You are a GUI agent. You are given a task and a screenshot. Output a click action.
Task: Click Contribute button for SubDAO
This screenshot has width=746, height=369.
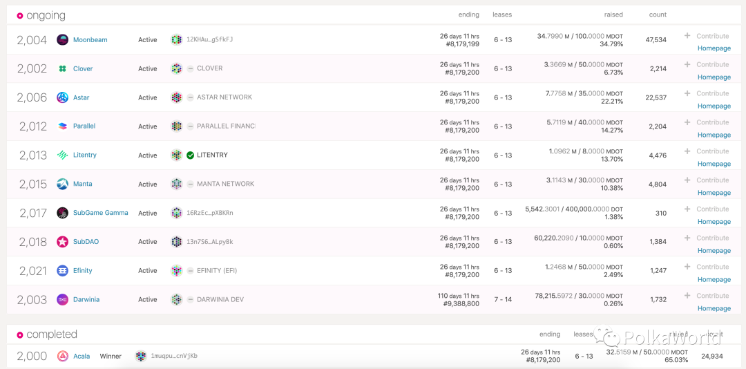point(707,238)
